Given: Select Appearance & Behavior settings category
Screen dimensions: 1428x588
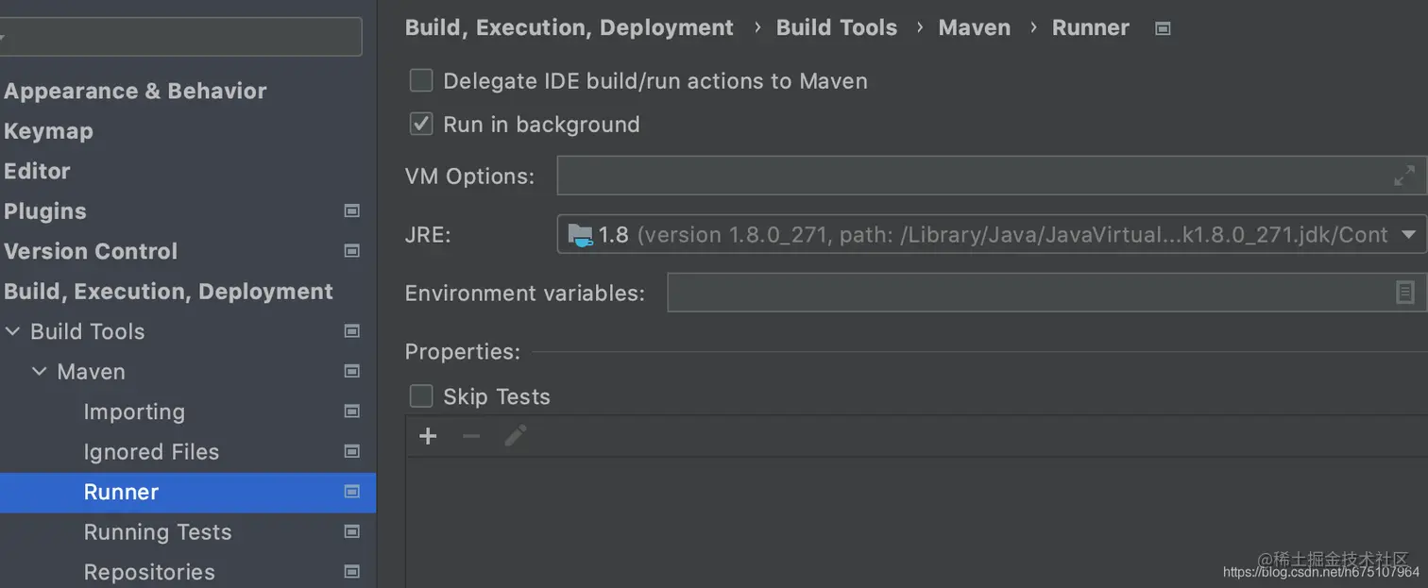Looking at the screenshot, I should pos(135,91).
